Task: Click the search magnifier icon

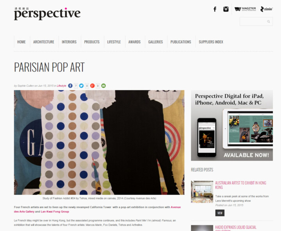Action: point(269,21)
